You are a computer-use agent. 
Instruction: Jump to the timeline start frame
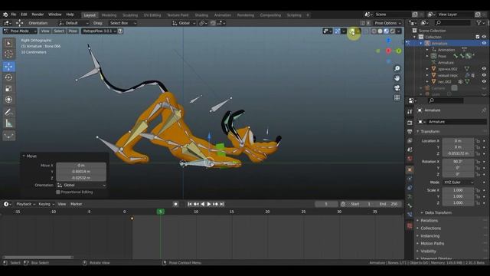point(190,204)
